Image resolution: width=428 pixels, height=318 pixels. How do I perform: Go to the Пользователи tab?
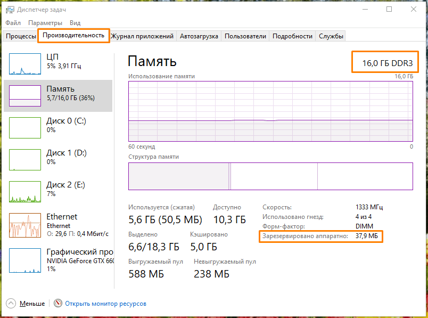[x=245, y=36]
